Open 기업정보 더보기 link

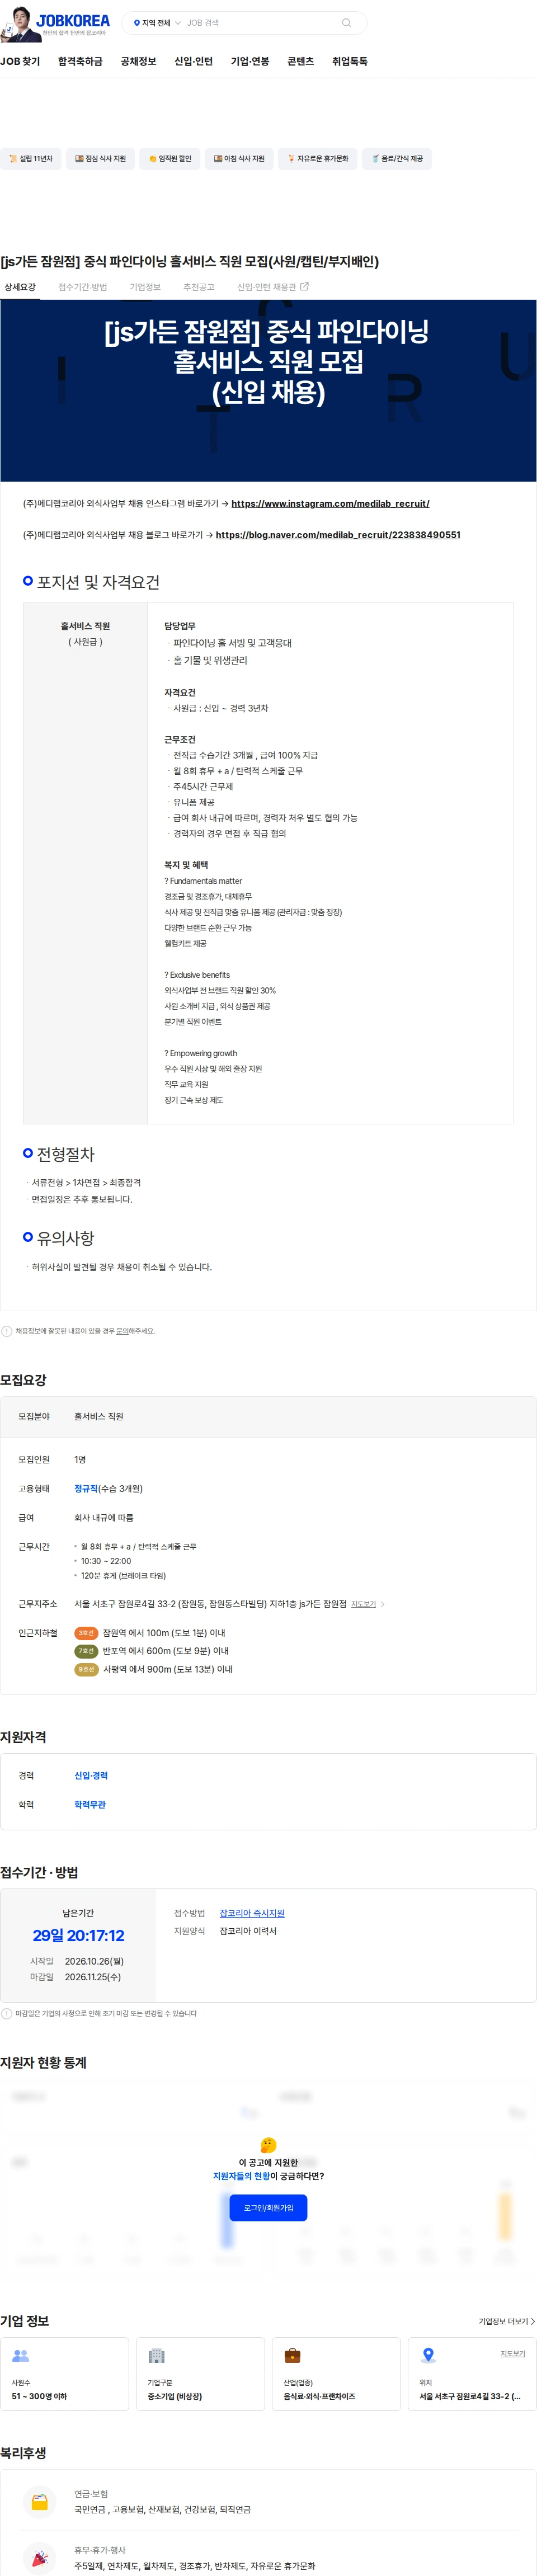click(x=506, y=2322)
